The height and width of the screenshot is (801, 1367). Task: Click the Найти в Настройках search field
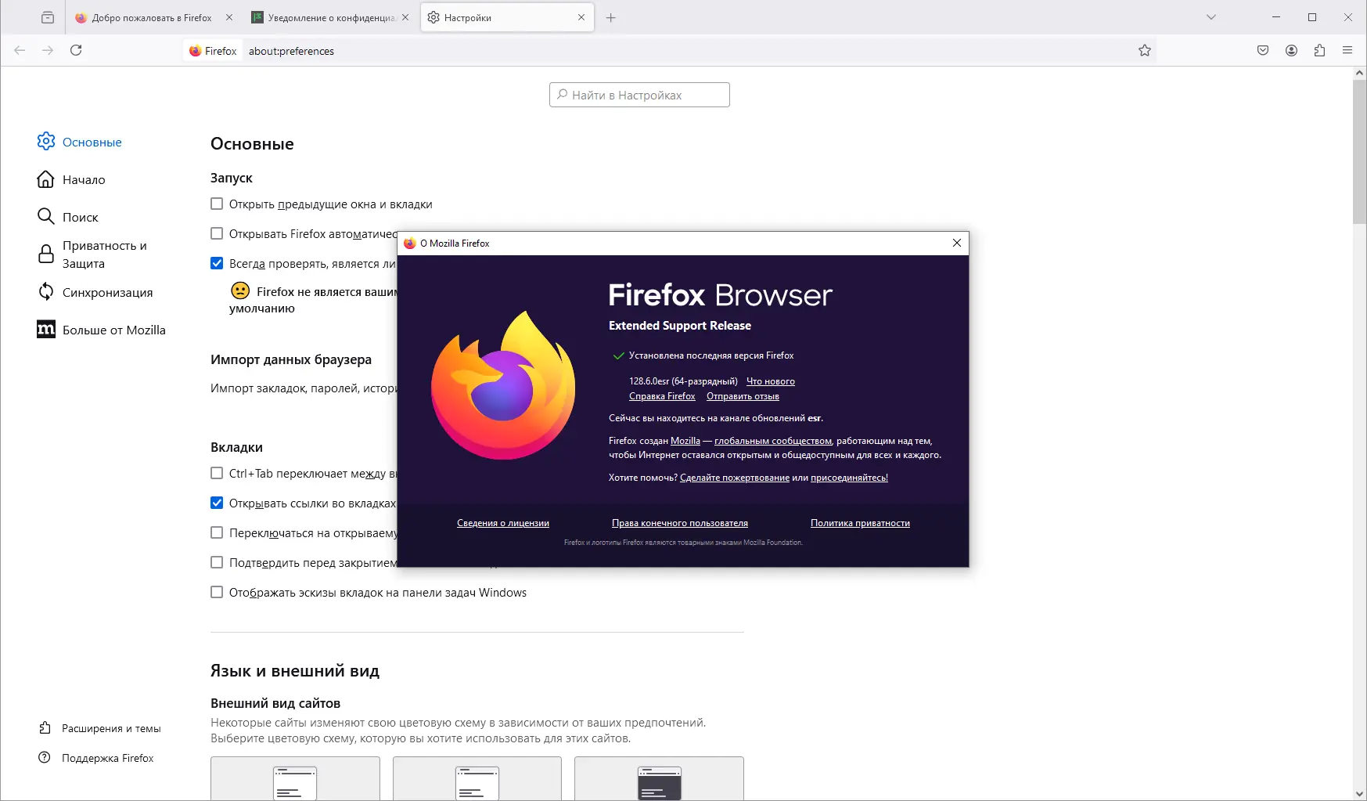click(639, 95)
